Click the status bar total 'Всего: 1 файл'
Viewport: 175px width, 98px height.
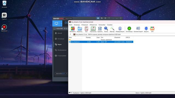[x=144, y=93]
